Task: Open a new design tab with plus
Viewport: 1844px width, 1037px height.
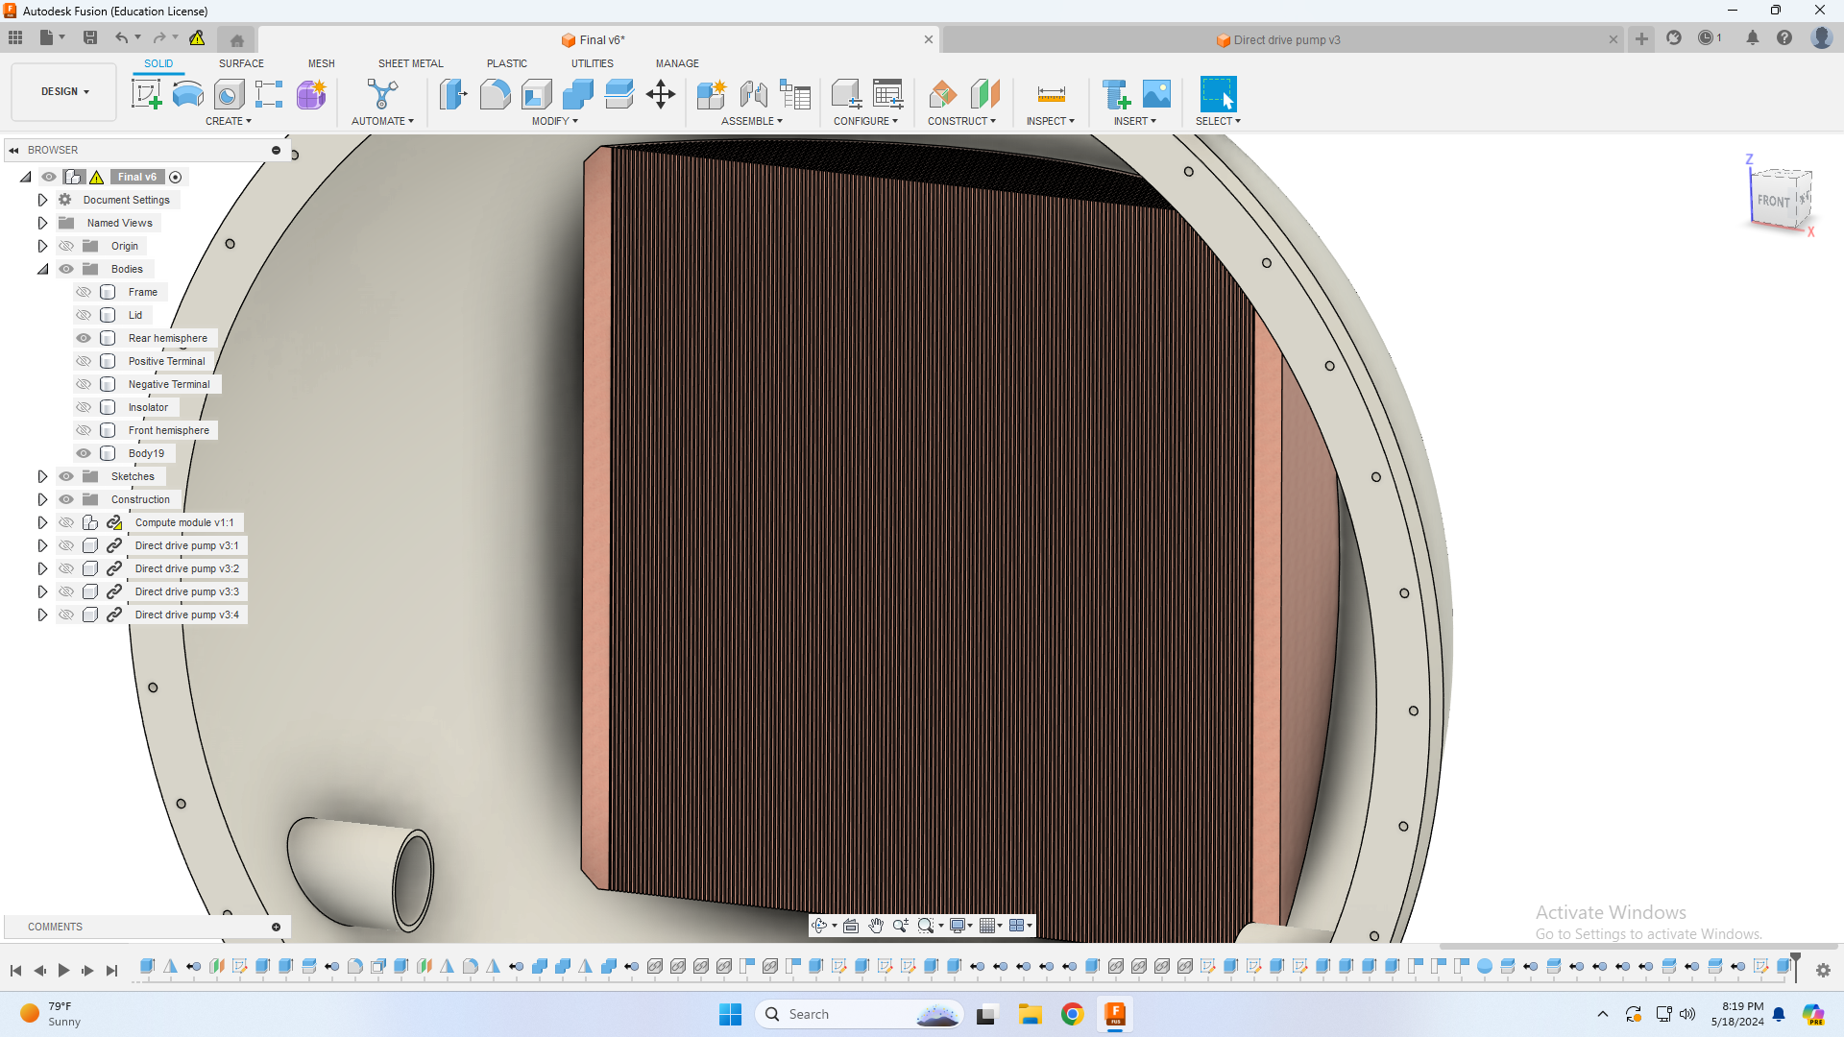Action: tap(1641, 38)
